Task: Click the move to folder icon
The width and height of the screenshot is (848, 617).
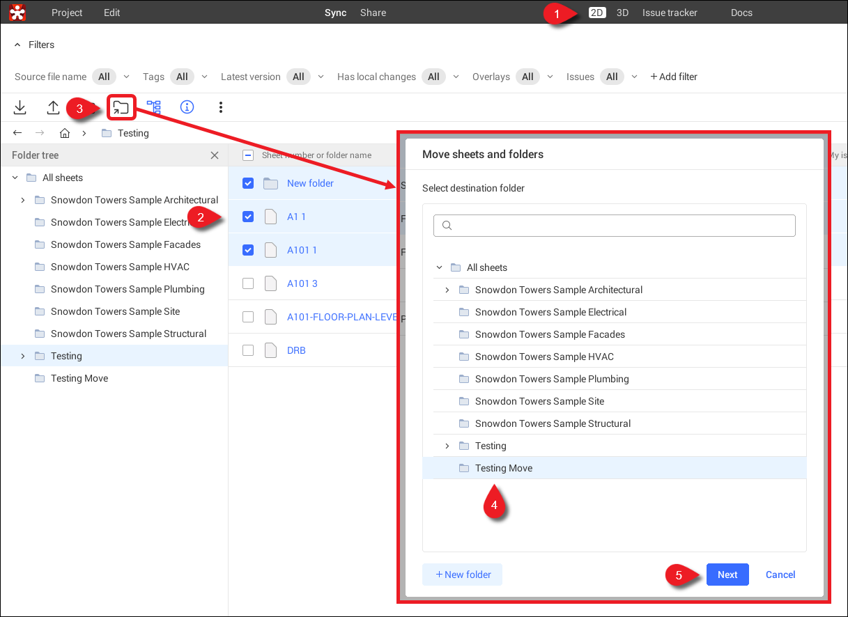Action: [121, 107]
